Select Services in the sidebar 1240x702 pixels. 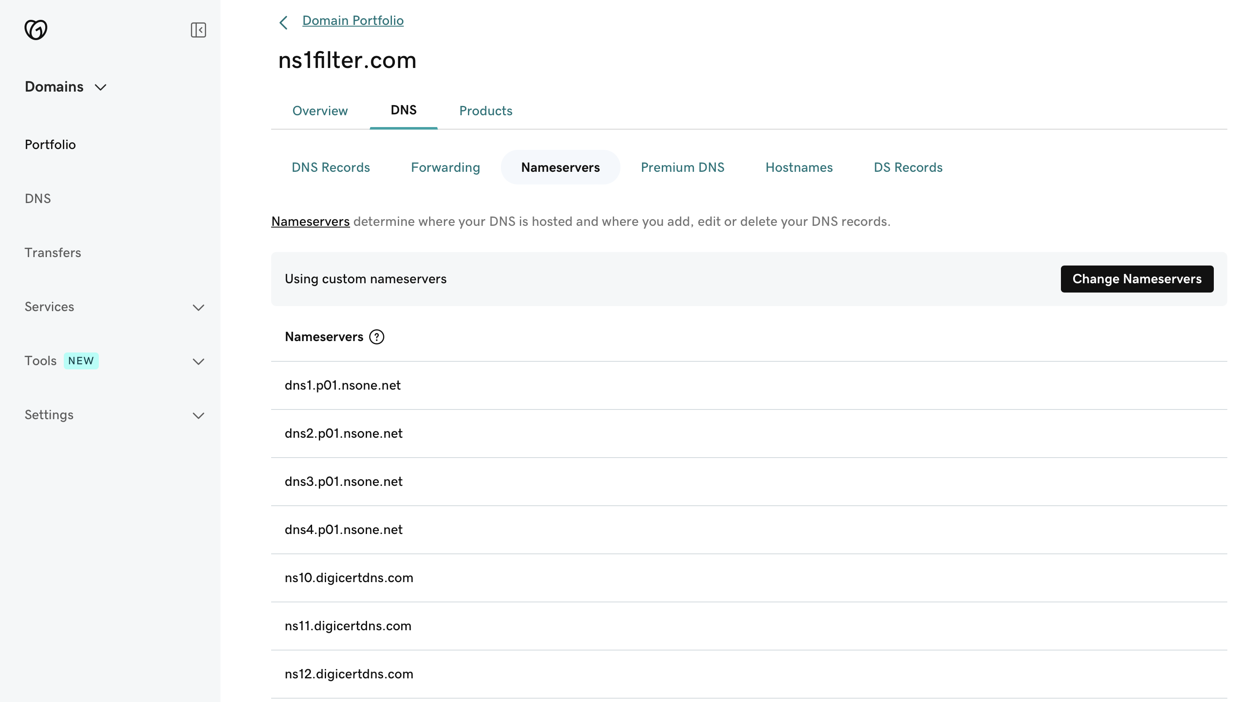[49, 306]
